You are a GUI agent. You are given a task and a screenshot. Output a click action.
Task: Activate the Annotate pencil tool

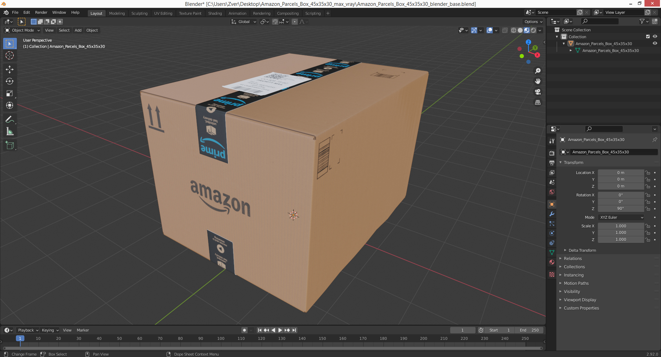pos(10,119)
